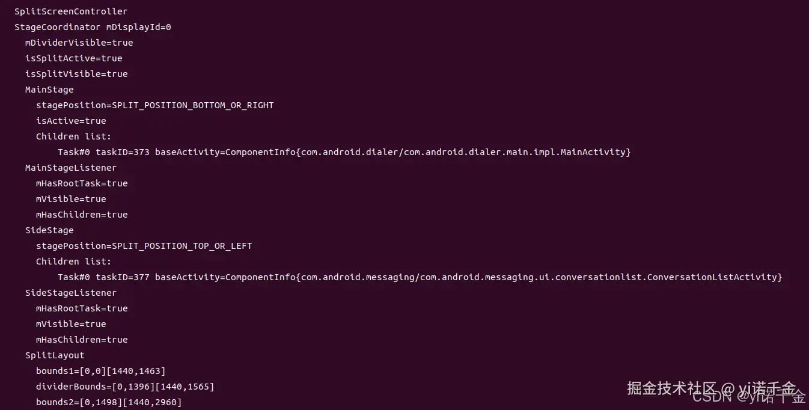809x410 pixels.
Task: Click the MainStage section label
Action: click(49, 90)
